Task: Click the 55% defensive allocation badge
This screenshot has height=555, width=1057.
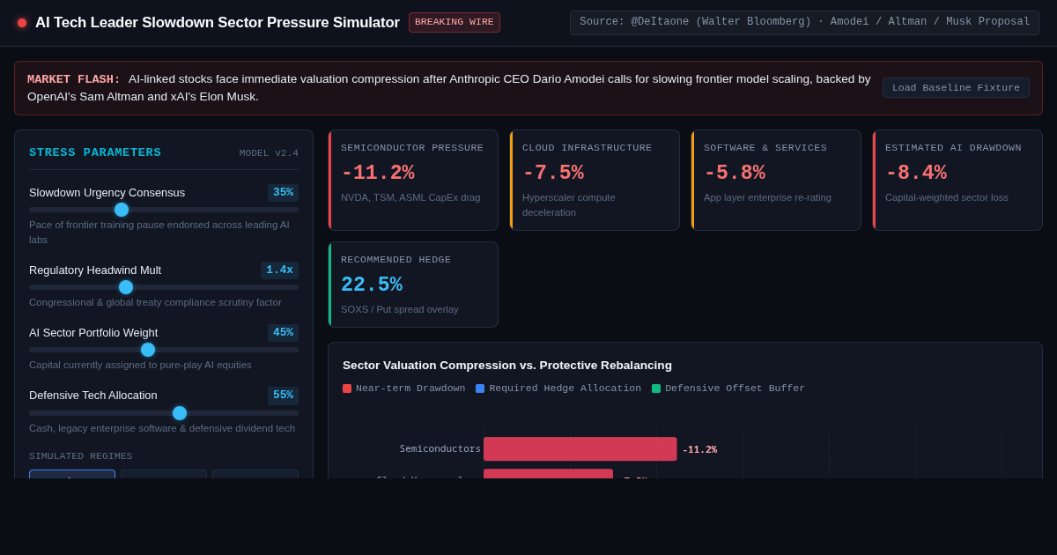Action: tap(283, 396)
